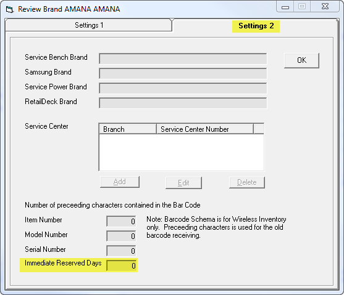Select the Settings 2 tab
344x295 pixels.
click(x=256, y=26)
